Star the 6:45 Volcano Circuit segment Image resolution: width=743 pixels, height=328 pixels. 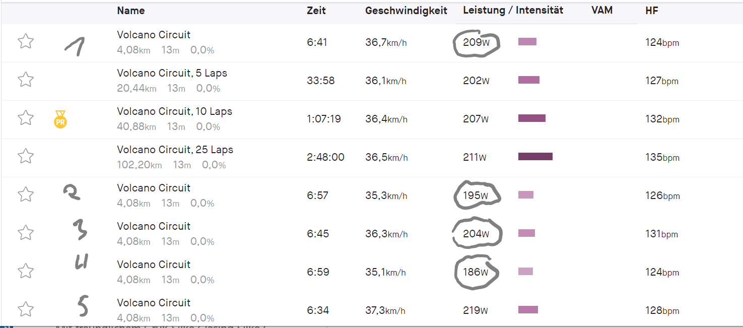click(x=26, y=233)
